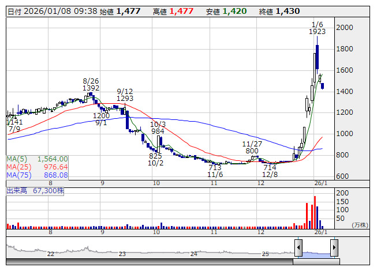Click the 8/26 high label showing 1392
This screenshot has height=271, width=377.
tap(91, 85)
